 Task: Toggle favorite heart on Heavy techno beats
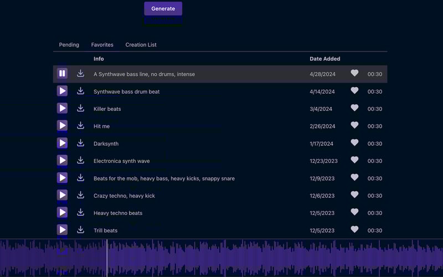click(354, 212)
